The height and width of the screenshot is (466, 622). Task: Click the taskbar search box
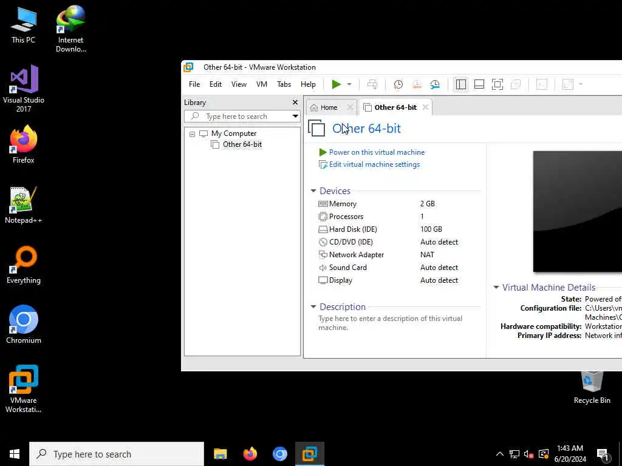(117, 454)
